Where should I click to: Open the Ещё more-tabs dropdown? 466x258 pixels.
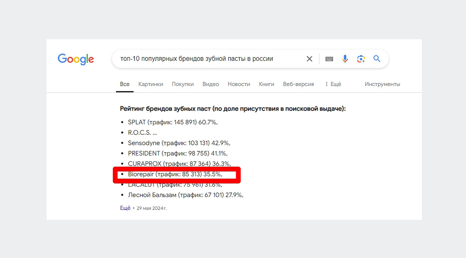click(x=333, y=84)
